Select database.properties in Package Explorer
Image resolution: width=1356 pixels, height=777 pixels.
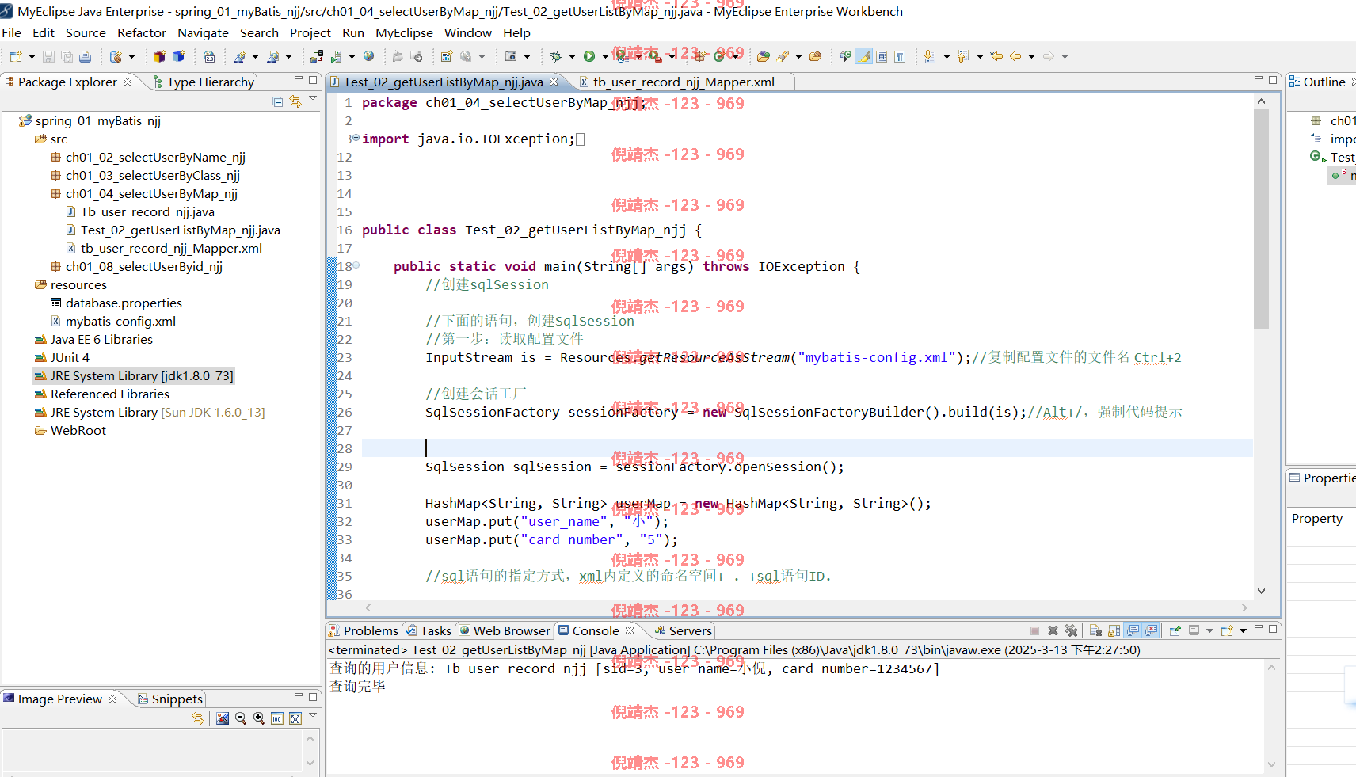pyautogui.click(x=124, y=303)
